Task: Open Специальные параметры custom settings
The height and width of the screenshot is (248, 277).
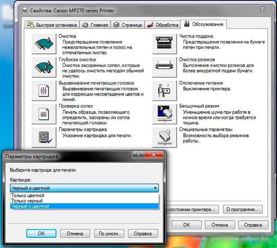Action: point(165,137)
